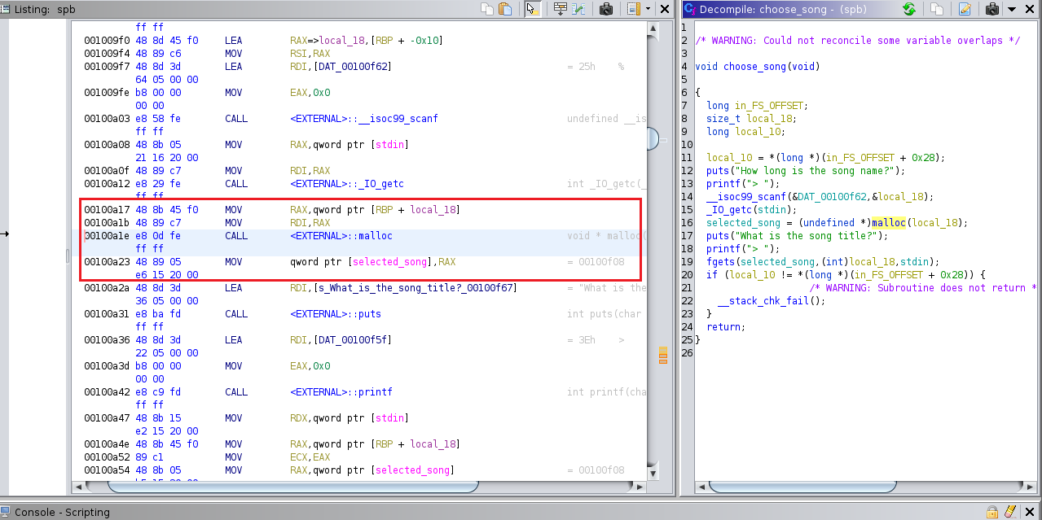
Task: Click the Copy icon in Listing toolbar
Action: [x=487, y=9]
